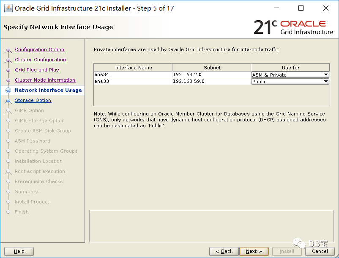Click the GIMR Option disabled step
This screenshot has height=258, width=339.
(30, 110)
